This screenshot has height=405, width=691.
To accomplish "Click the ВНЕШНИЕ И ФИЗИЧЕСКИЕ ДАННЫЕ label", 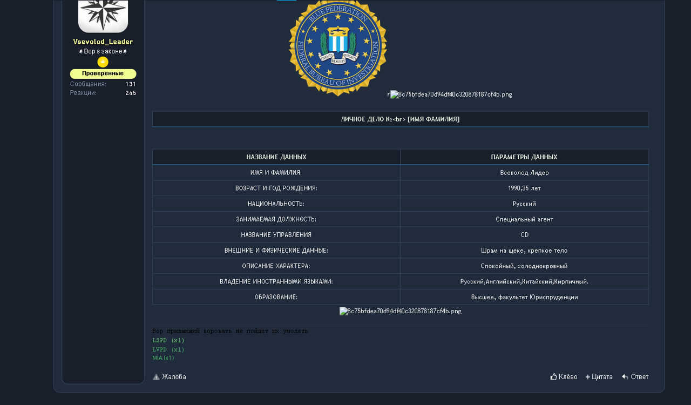I will point(276,251).
